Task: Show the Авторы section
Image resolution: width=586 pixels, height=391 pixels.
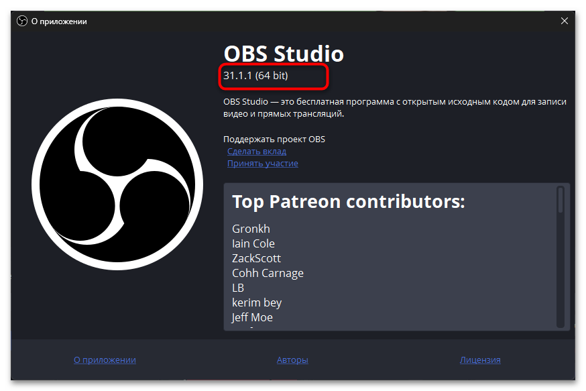Action: (x=292, y=360)
